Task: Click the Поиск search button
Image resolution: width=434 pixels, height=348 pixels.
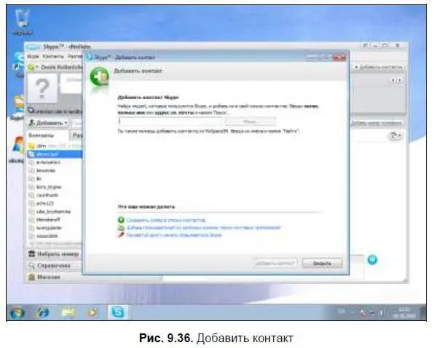Action: 250,122
